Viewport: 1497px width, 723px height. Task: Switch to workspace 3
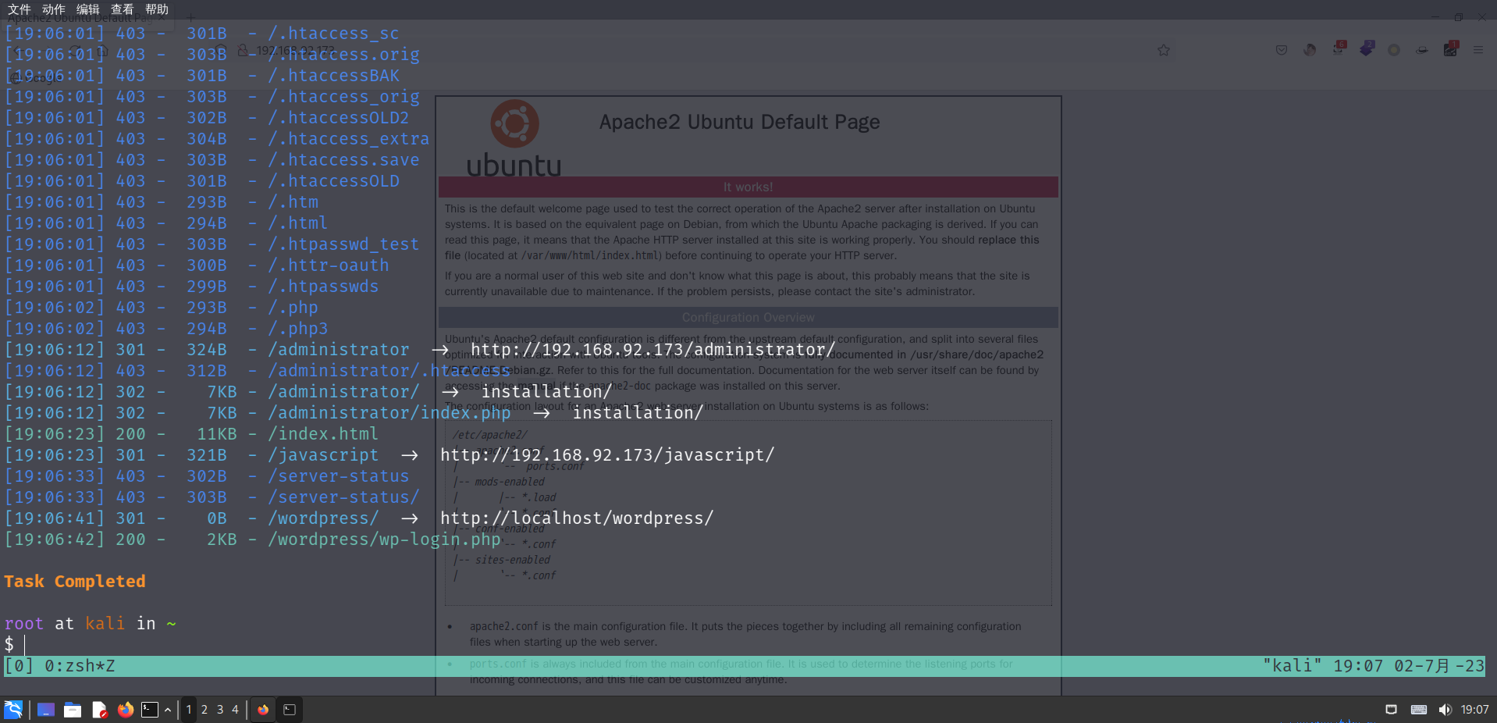(x=220, y=710)
